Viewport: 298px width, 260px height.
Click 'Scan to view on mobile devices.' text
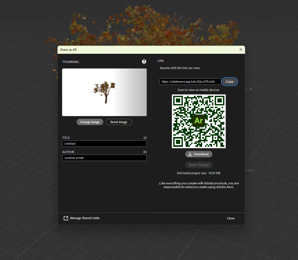click(199, 90)
